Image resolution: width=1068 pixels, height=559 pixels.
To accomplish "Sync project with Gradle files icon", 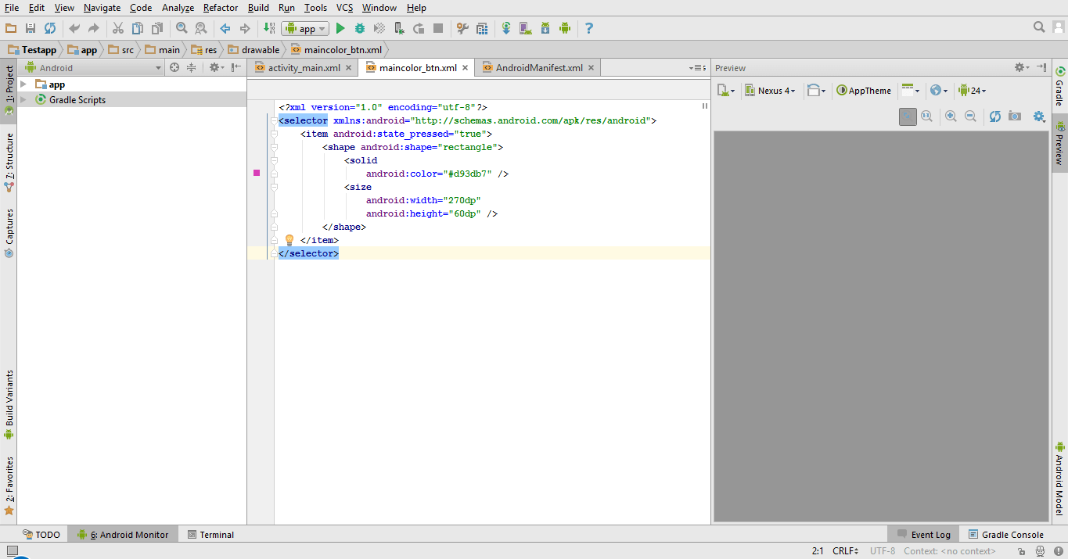I will coord(506,28).
